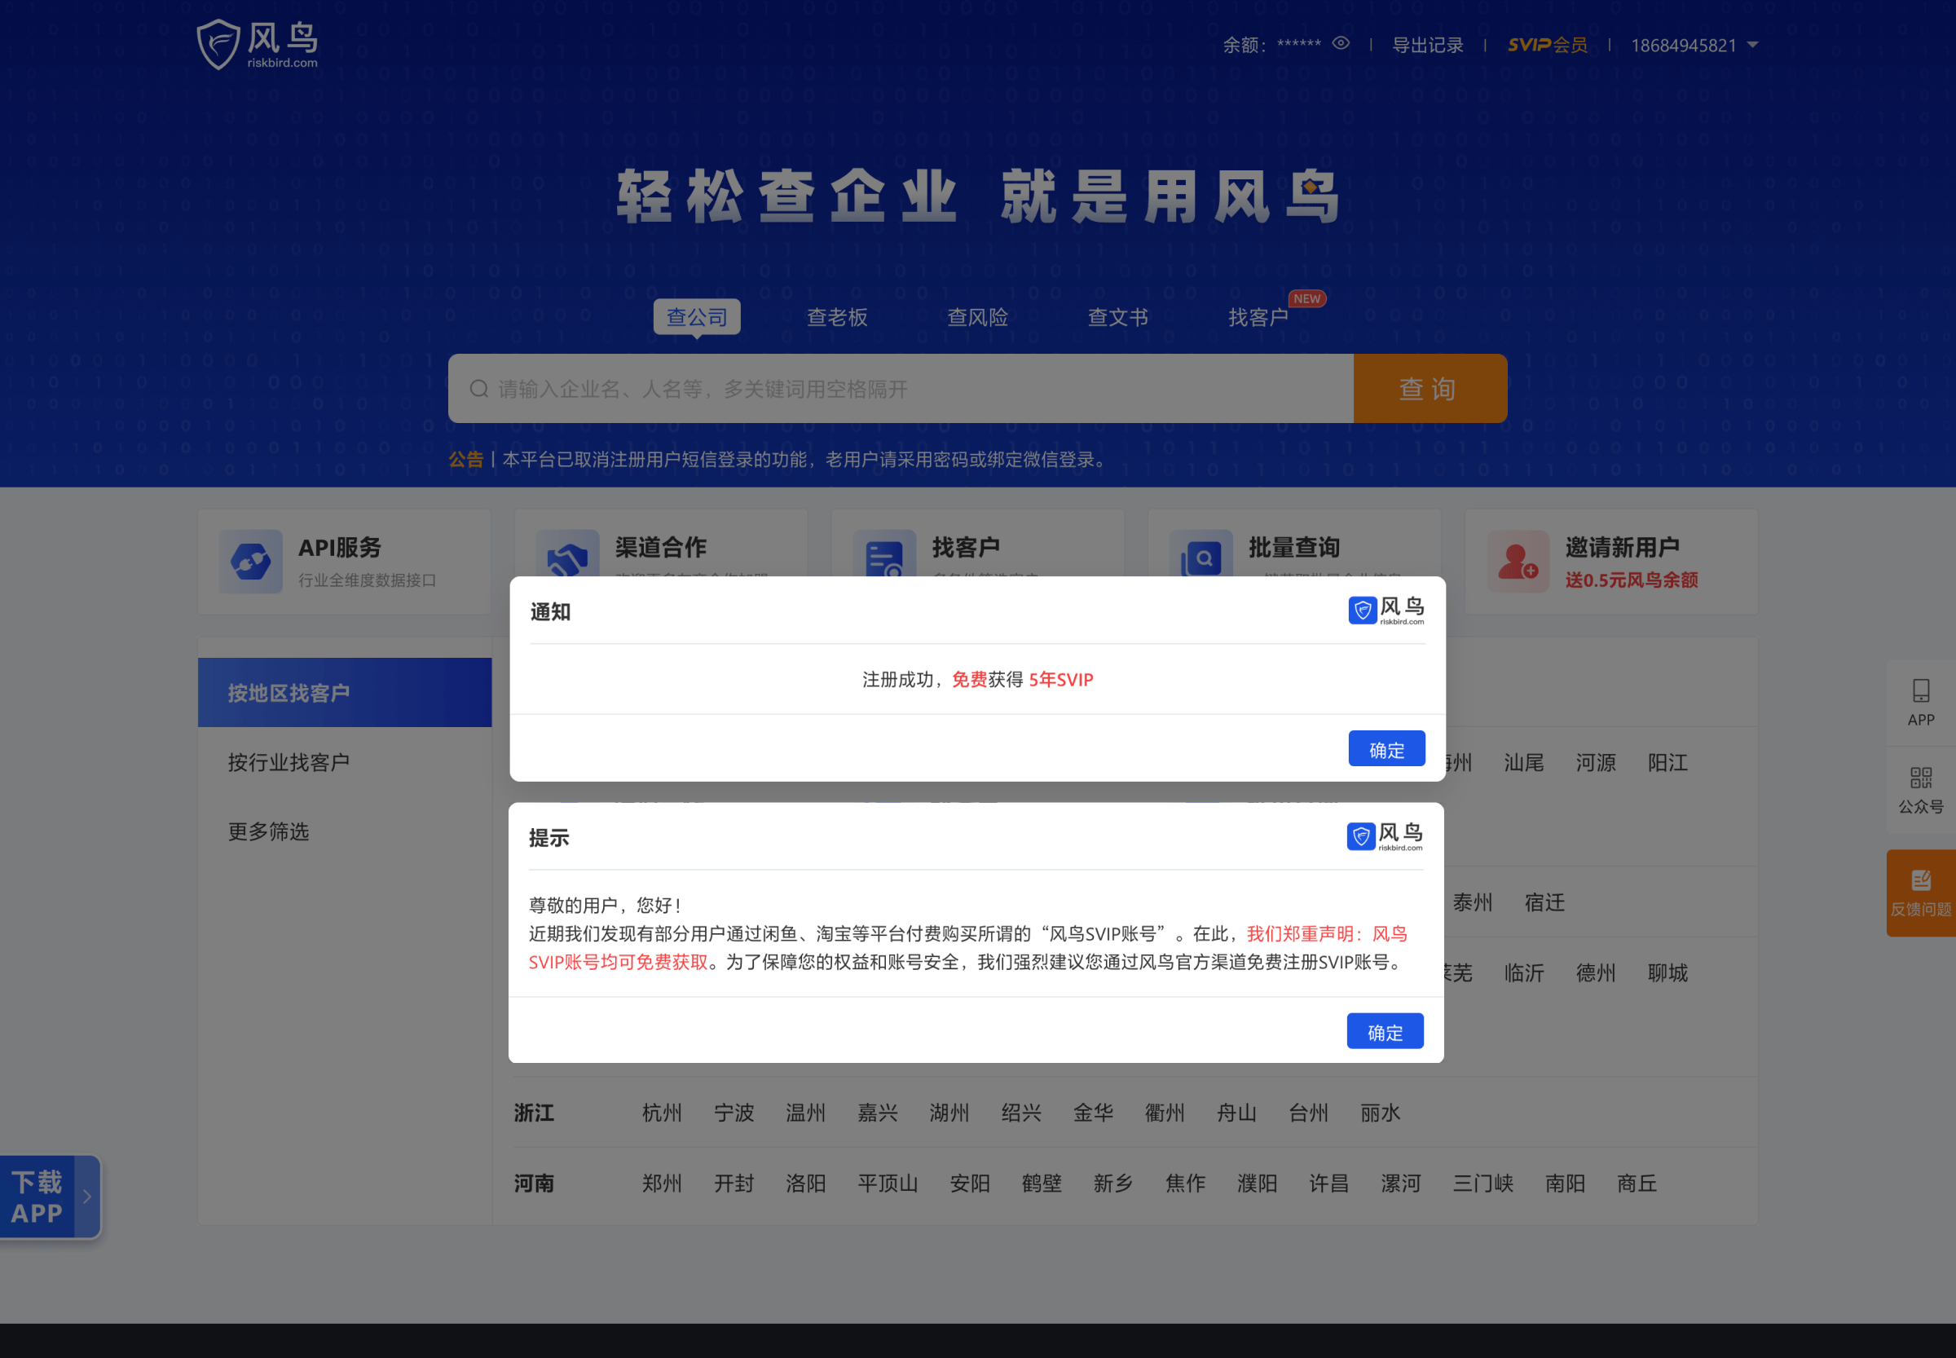Select city 温州
Screen dimensions: 1956x1358
(806, 1112)
